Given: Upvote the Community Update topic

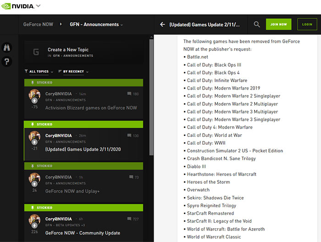Looking at the screenshot, I should click(x=34, y=225).
